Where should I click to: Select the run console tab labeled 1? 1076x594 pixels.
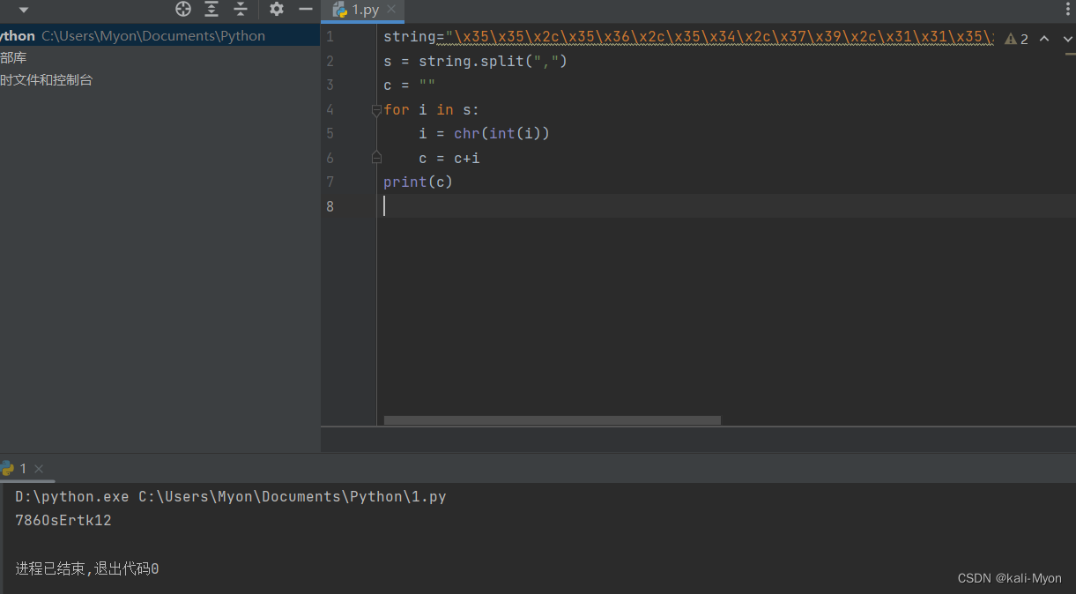coord(22,468)
